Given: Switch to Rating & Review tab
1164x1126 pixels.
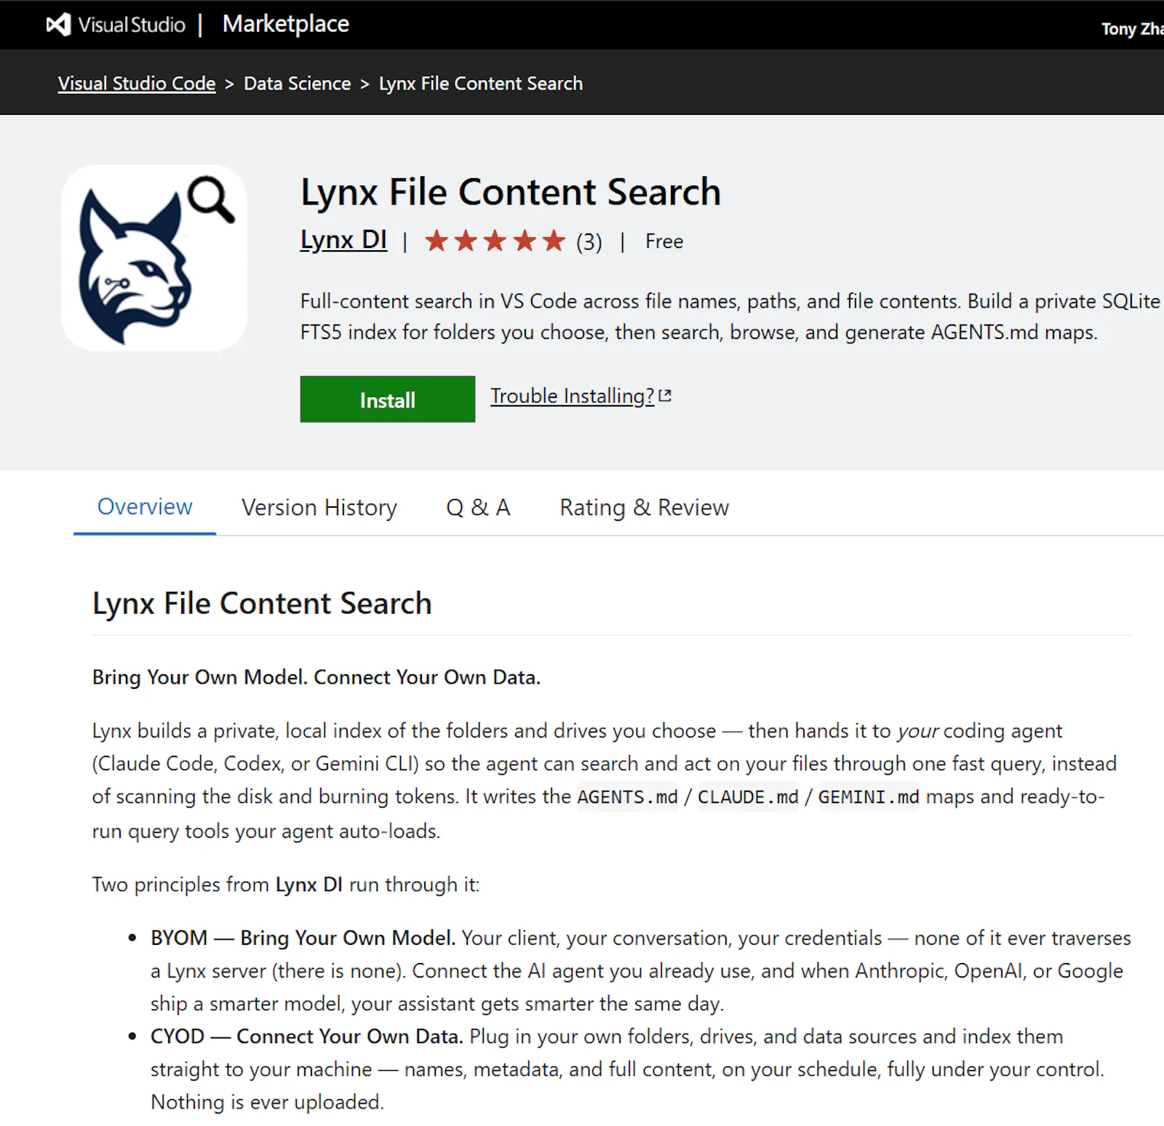Looking at the screenshot, I should point(644,507).
